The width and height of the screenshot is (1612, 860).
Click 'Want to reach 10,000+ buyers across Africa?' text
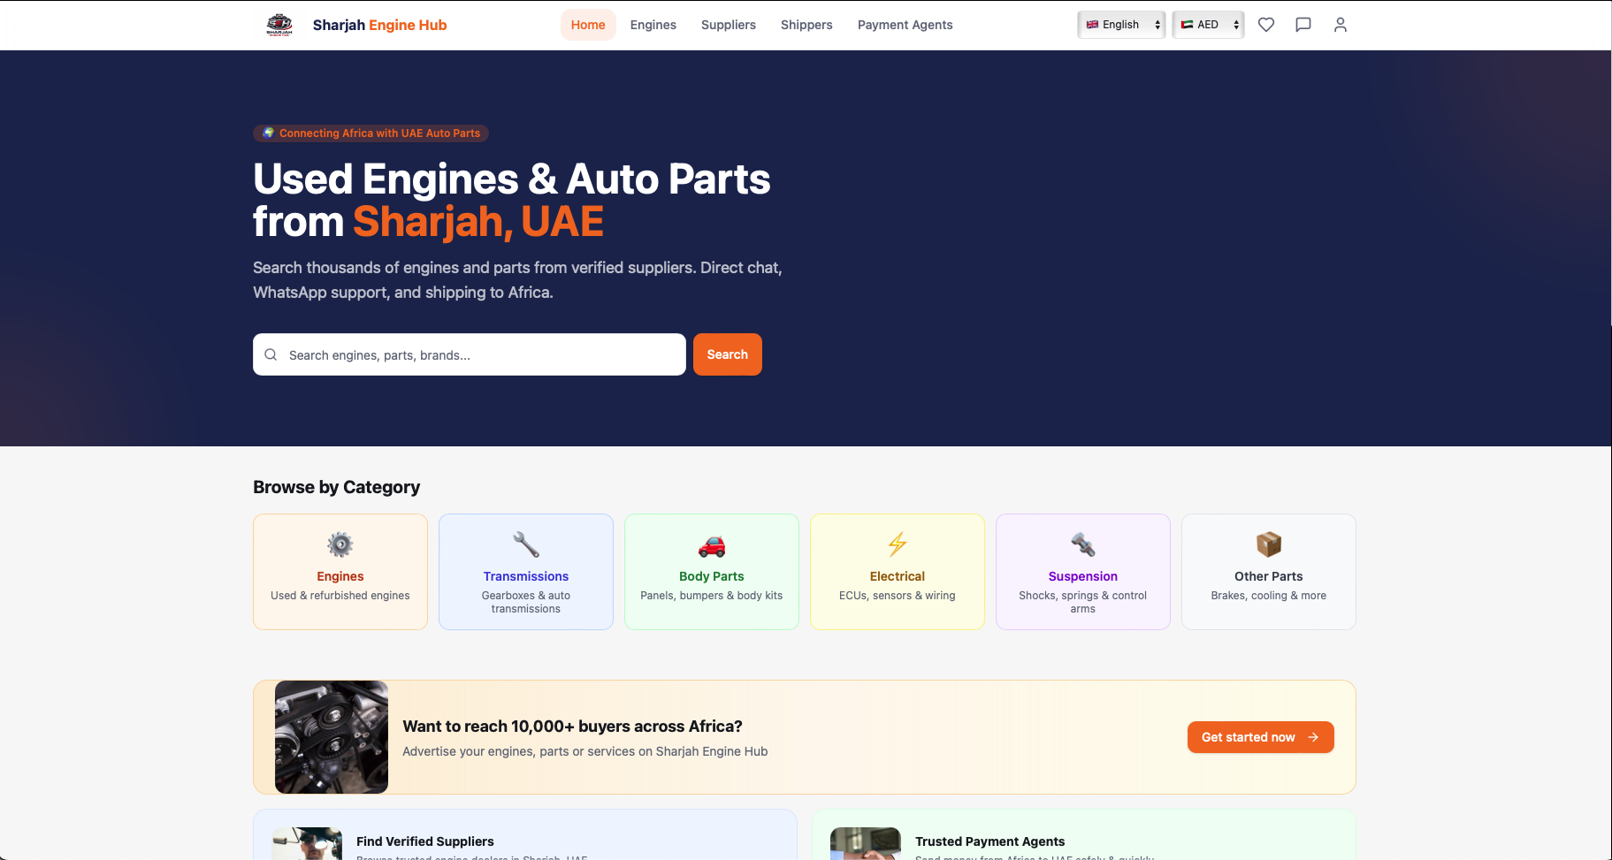[x=572, y=727]
